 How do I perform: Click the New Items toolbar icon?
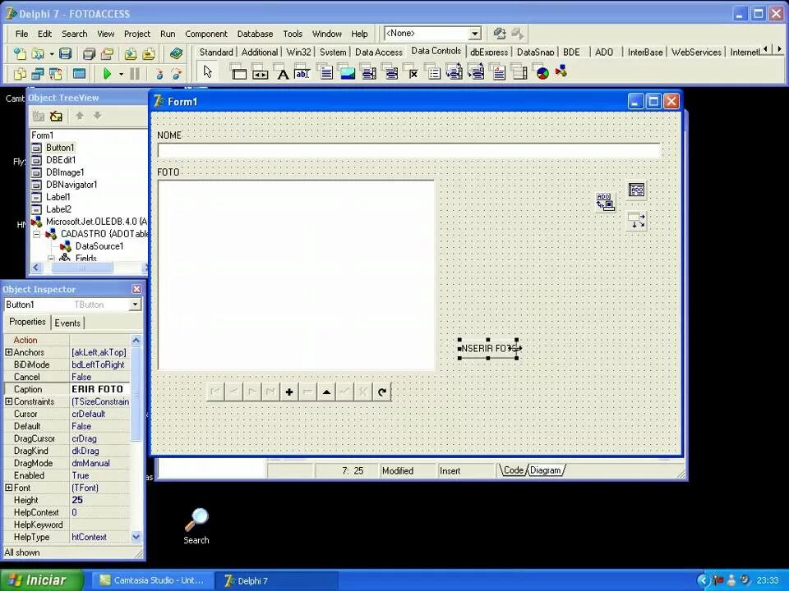coord(20,53)
